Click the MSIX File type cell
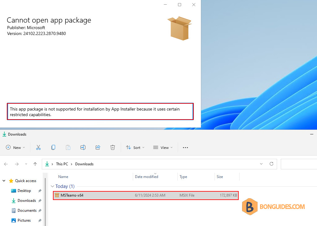Image resolution: width=317 pixels, height=226 pixels. pos(187,195)
